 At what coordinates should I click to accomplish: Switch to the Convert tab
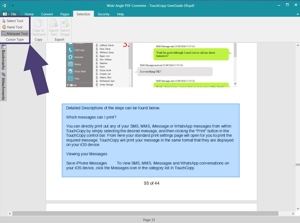pos(47,14)
